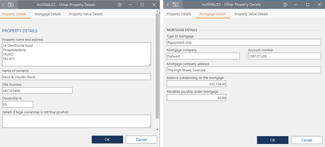This screenshot has height=147, width=325.
Task: Open Property Value Details tab in right window
Action: [x=251, y=14]
